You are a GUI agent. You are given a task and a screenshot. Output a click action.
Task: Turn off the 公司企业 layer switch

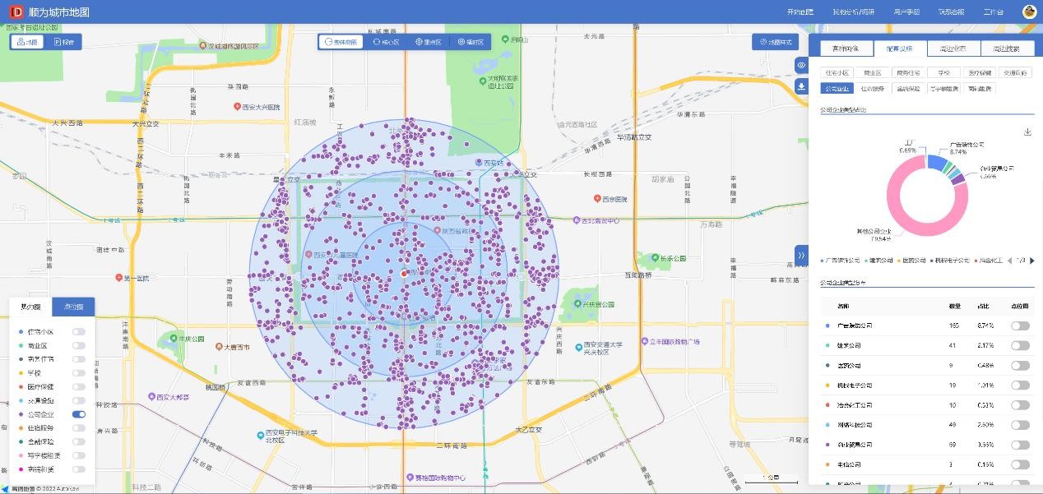coord(79,414)
